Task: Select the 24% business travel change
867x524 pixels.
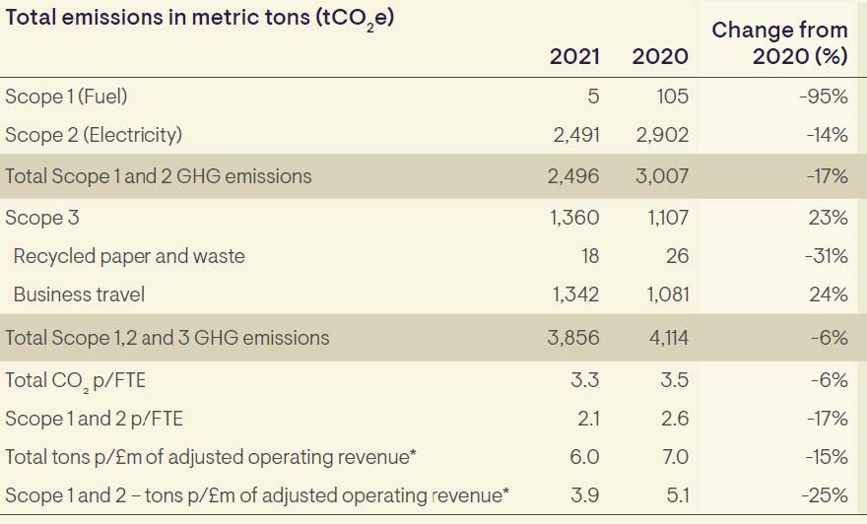Action: click(x=828, y=295)
